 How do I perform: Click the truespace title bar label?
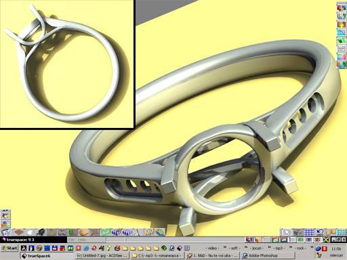[x=20, y=240]
